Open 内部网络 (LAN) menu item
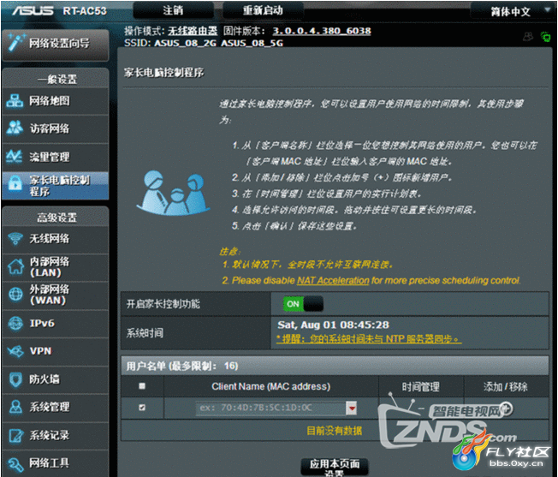 click(x=55, y=267)
